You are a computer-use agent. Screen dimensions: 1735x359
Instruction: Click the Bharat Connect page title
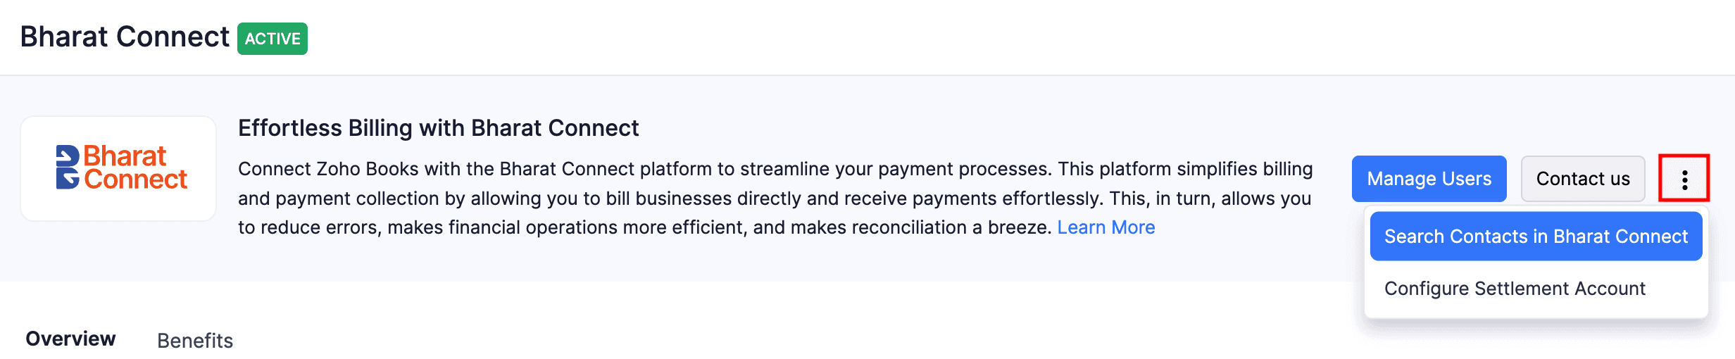(x=125, y=37)
